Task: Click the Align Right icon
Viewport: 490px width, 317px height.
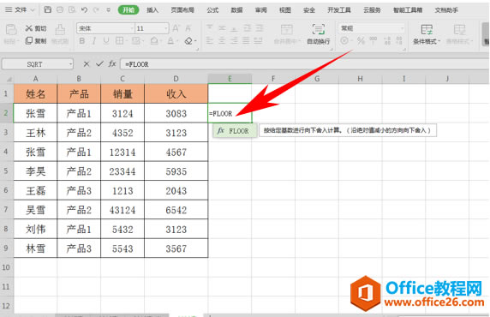Action: click(x=234, y=40)
